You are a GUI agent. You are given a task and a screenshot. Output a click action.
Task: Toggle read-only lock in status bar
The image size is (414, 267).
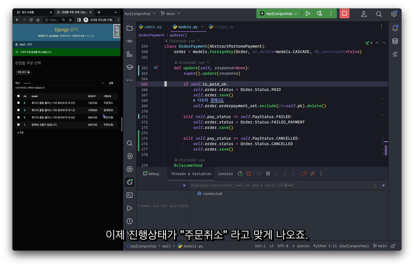(x=393, y=246)
